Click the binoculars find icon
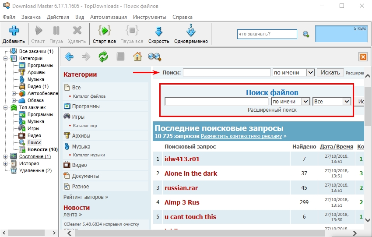Image resolution: width=372 pixels, height=237 pixels. pos(154,57)
